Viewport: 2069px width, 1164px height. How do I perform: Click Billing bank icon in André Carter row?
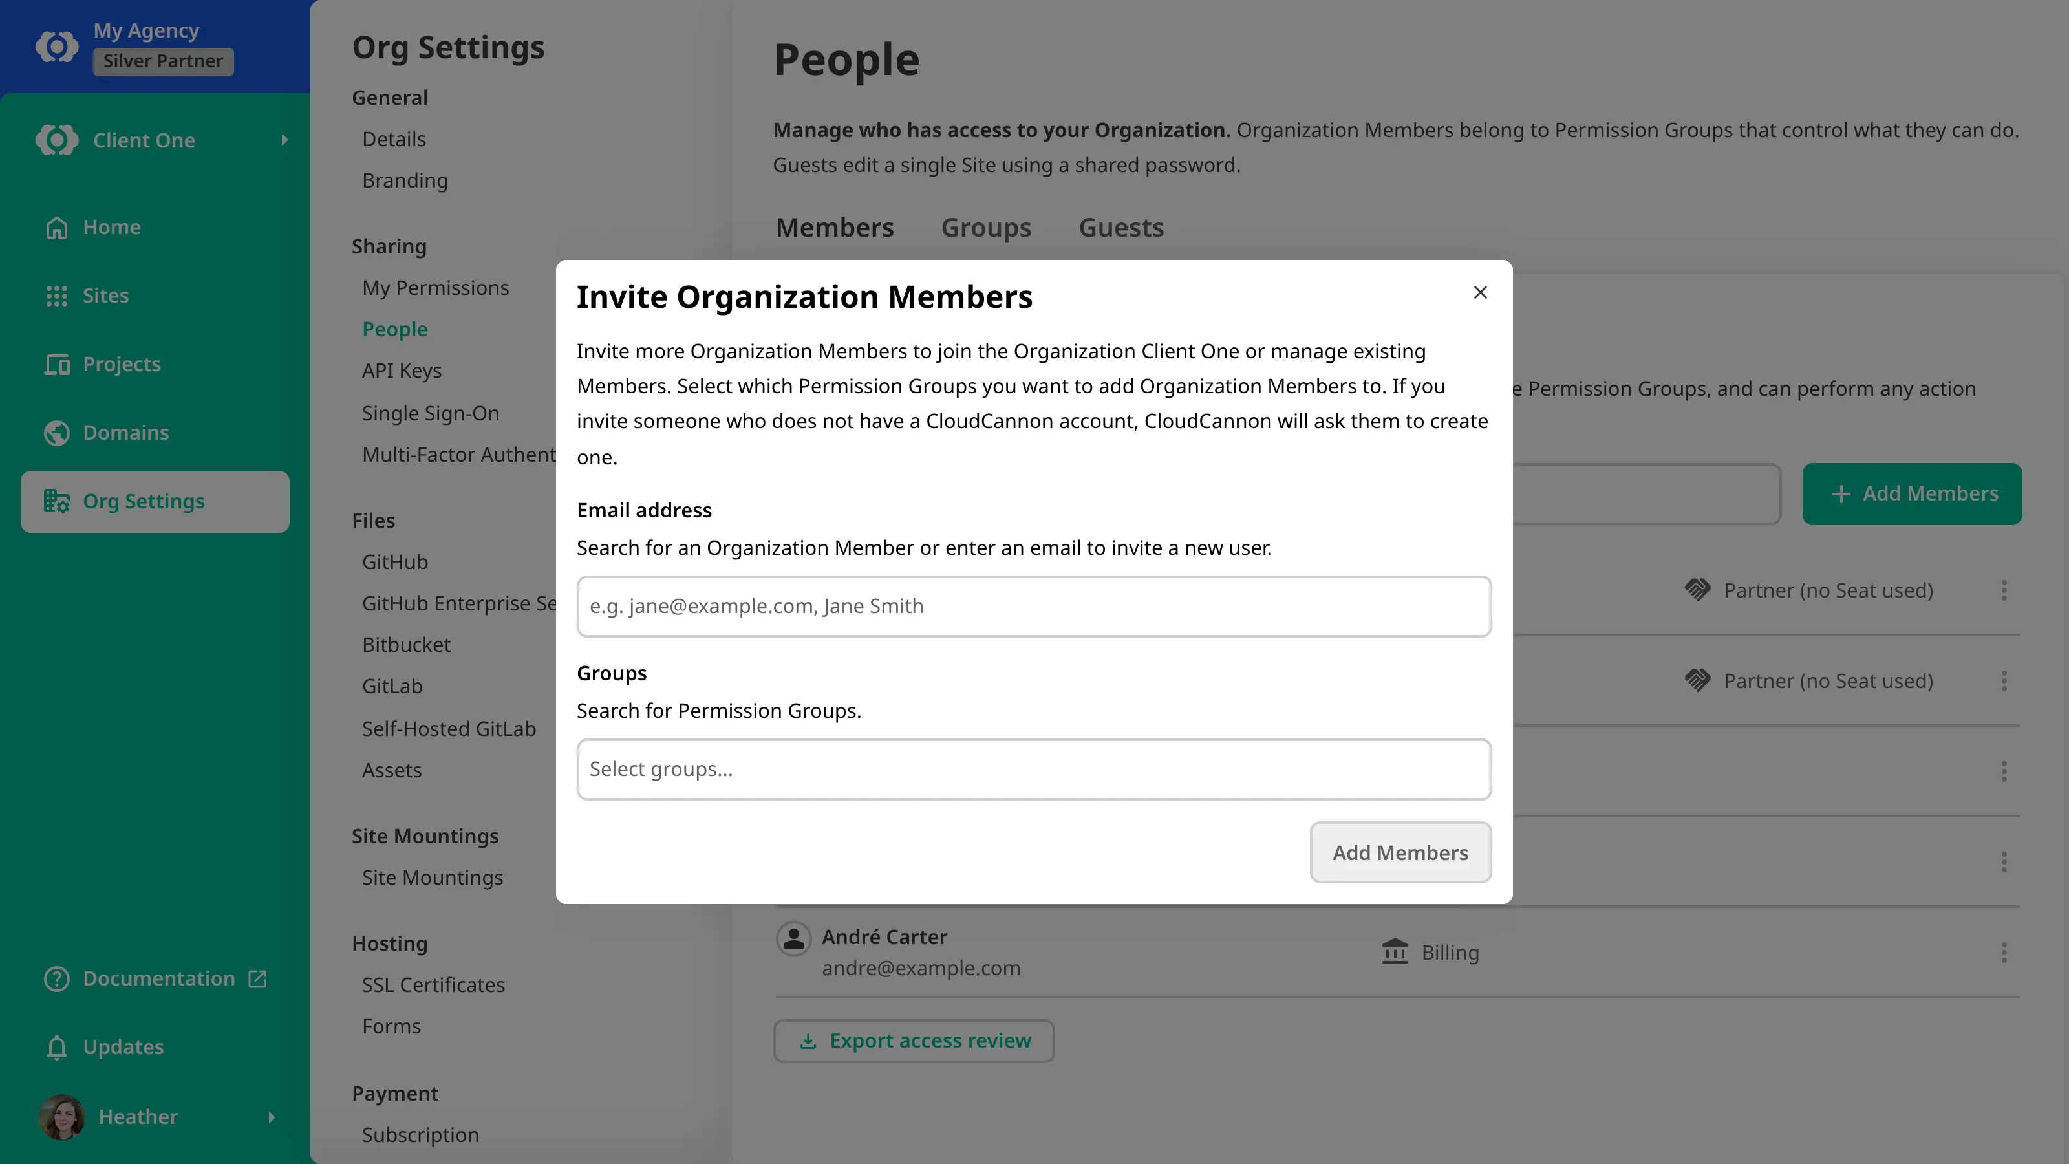pyautogui.click(x=1395, y=951)
